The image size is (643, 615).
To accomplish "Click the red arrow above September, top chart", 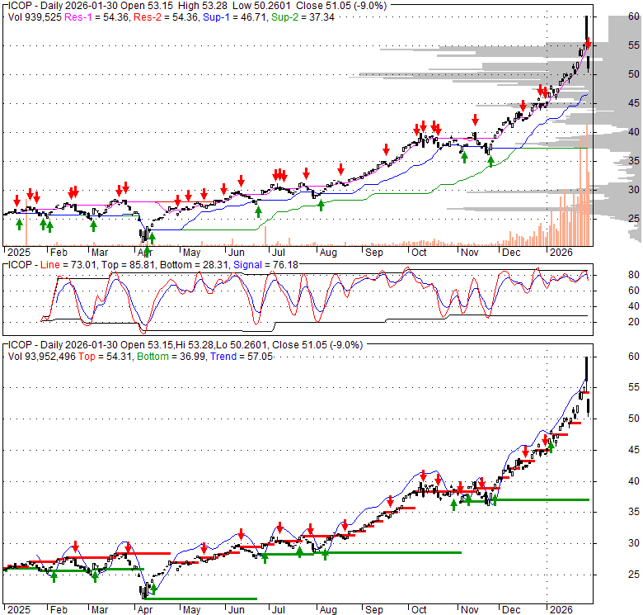I will (x=386, y=149).
